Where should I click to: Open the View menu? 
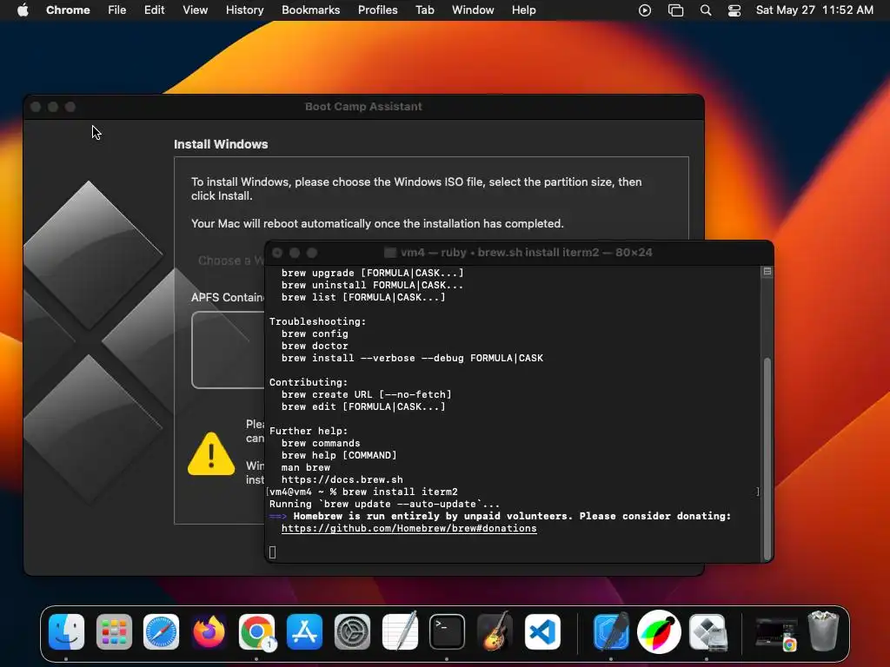click(195, 10)
